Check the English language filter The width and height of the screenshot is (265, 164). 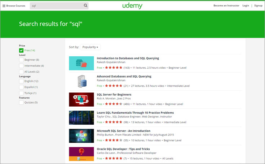(21, 81)
